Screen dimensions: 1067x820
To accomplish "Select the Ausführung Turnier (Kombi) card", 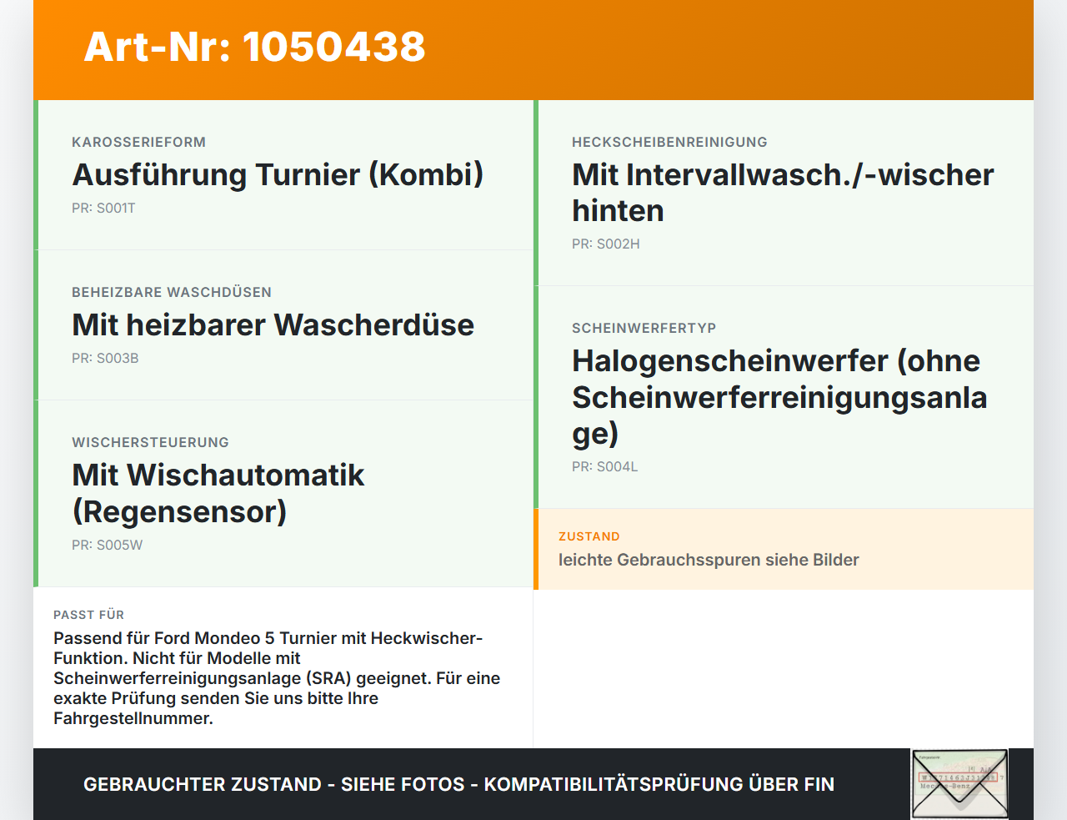I will (x=283, y=175).
